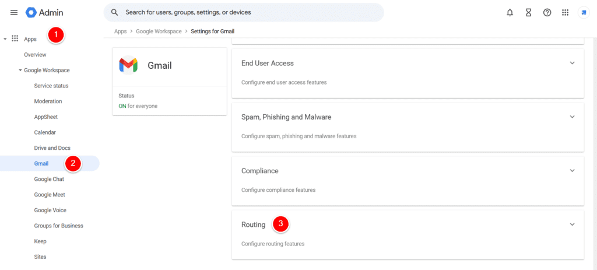Screen dimensions: 597x270
Task: Open the Google apps grid launcher
Action: point(566,13)
